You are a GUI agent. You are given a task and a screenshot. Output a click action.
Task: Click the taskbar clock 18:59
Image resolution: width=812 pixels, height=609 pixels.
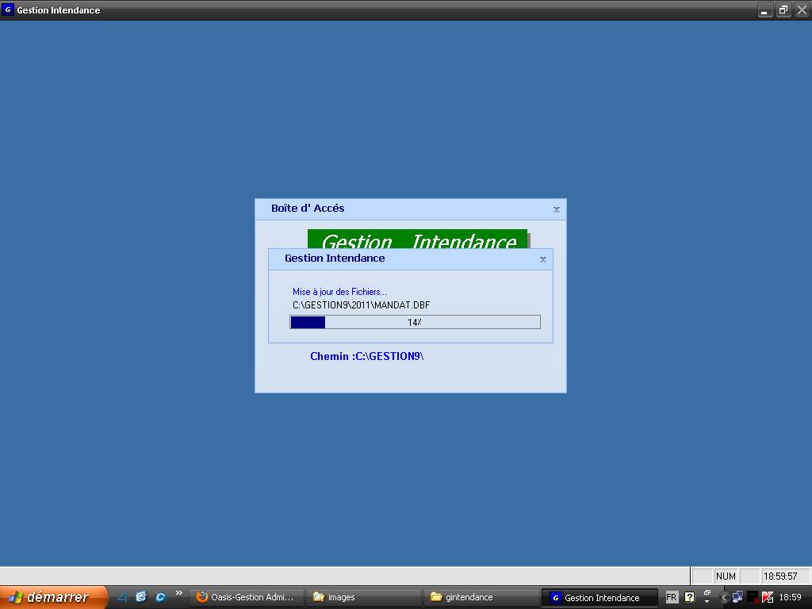coord(791,597)
